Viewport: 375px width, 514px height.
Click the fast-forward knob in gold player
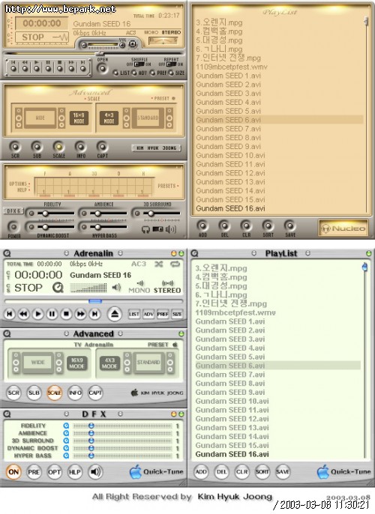pos(71,67)
